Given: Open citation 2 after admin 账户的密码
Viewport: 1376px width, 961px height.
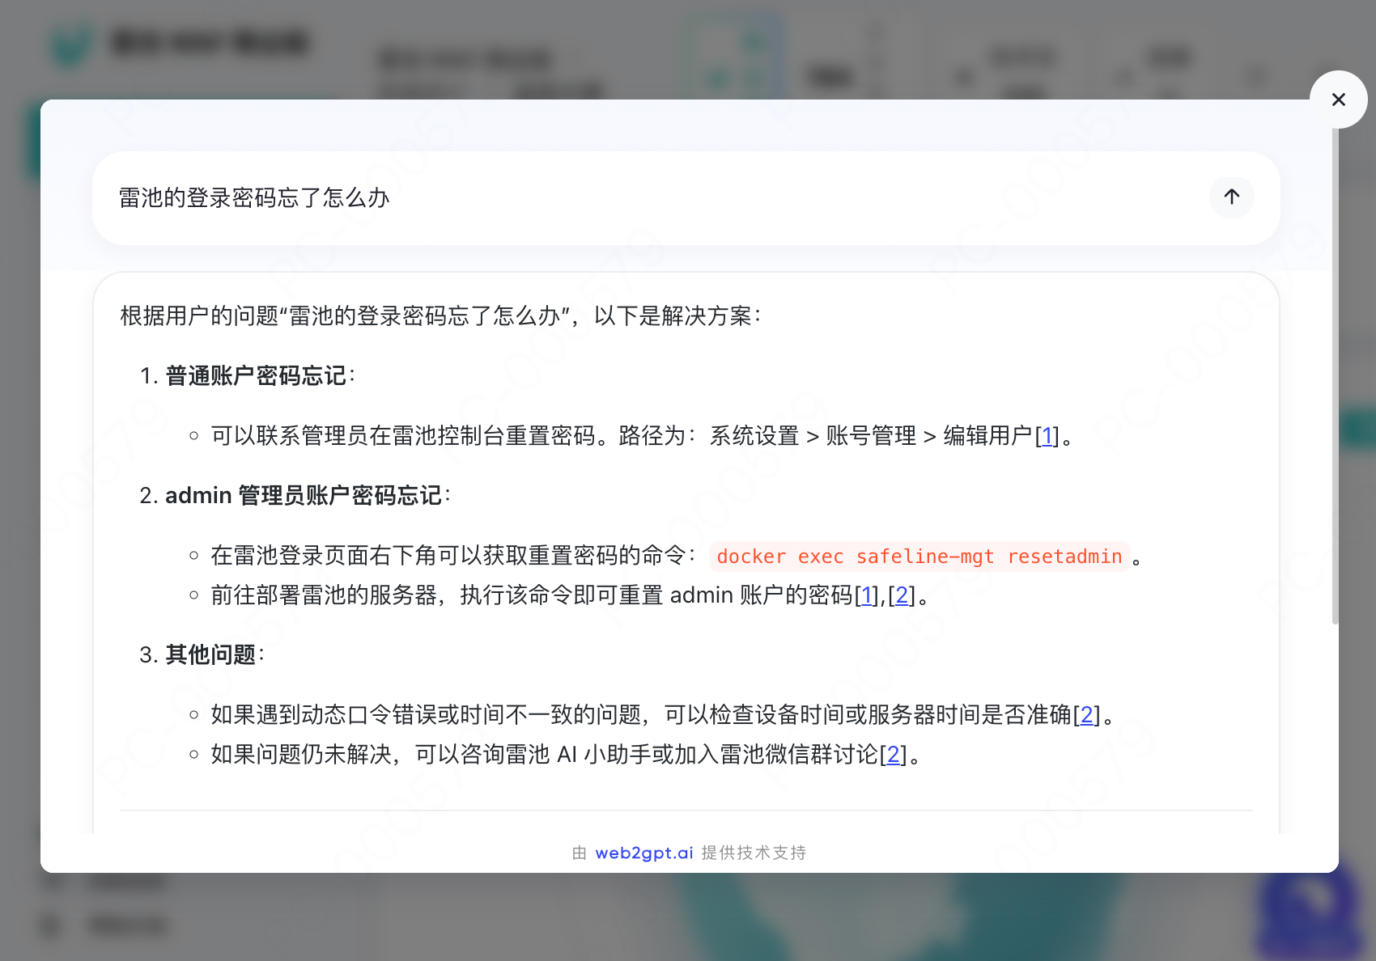Looking at the screenshot, I should pos(901,595).
